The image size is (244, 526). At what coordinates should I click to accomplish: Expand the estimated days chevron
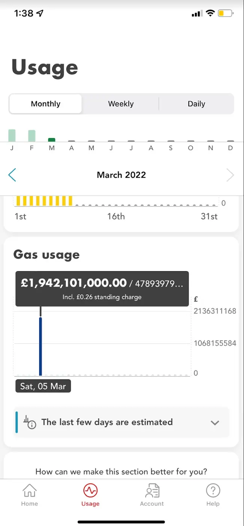tap(214, 423)
